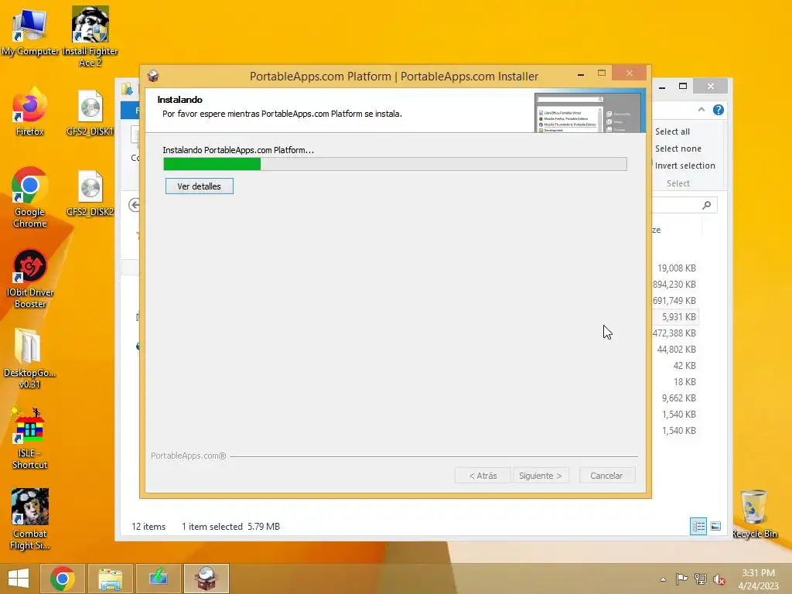Click the Atrás button in installer
792x594 pixels.
coord(483,476)
